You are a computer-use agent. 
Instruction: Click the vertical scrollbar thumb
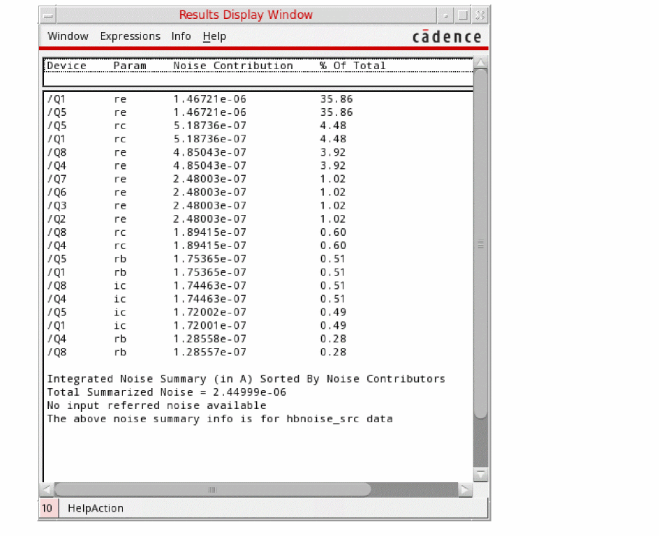tap(480, 244)
